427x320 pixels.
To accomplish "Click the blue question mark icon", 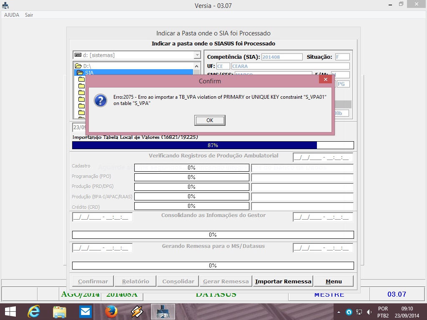I will tap(100, 100).
